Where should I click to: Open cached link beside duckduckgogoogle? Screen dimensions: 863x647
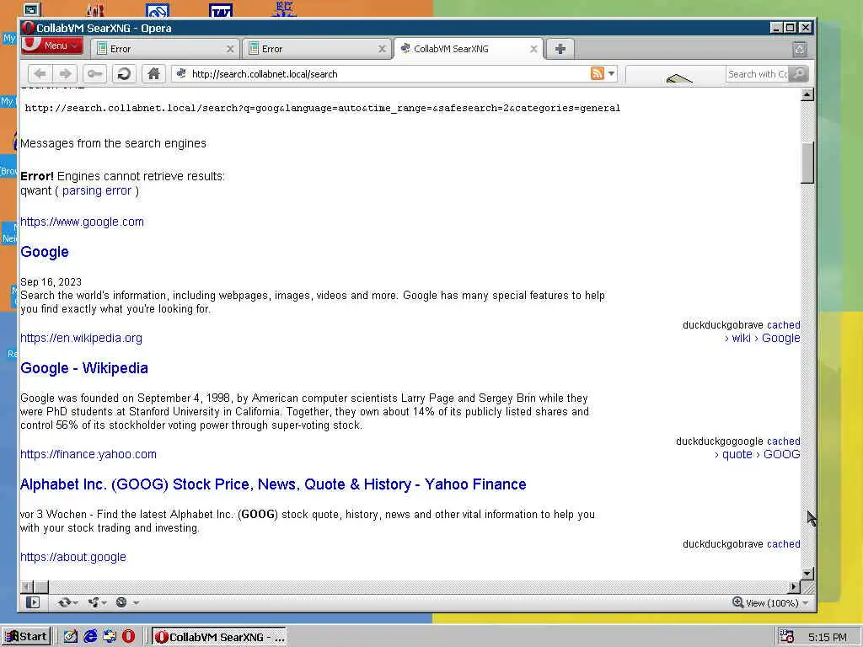[x=783, y=441]
